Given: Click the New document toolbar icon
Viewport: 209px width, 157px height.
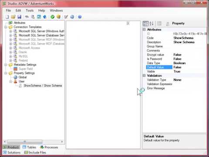Looking at the screenshot, I should (x=7, y=17).
